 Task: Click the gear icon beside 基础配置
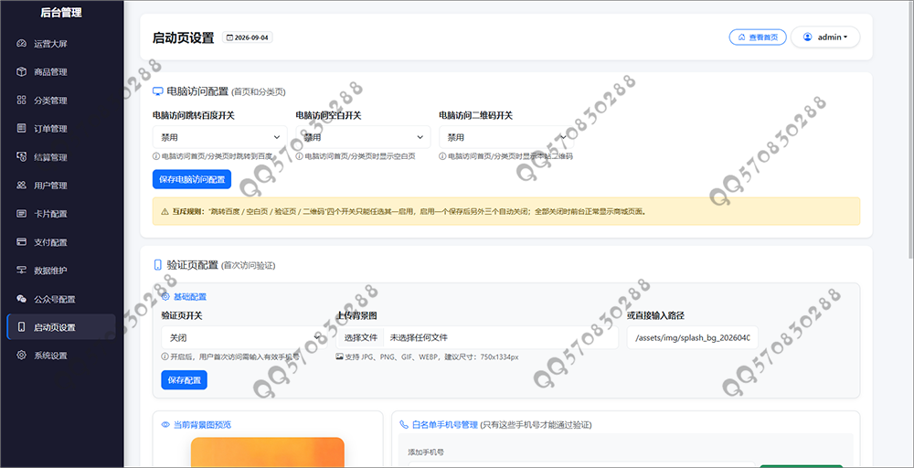(165, 297)
